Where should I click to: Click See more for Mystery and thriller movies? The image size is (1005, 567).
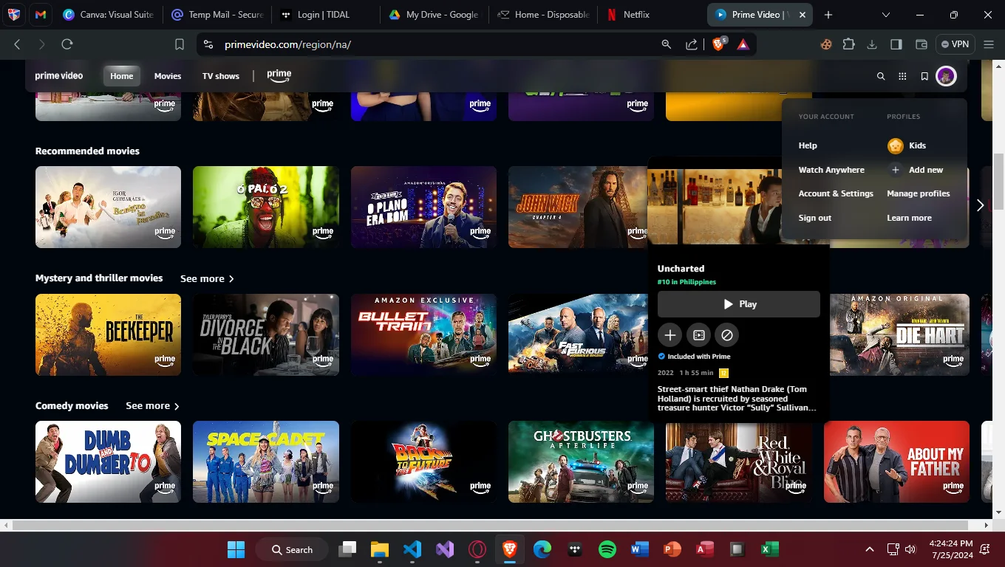pyautogui.click(x=207, y=278)
